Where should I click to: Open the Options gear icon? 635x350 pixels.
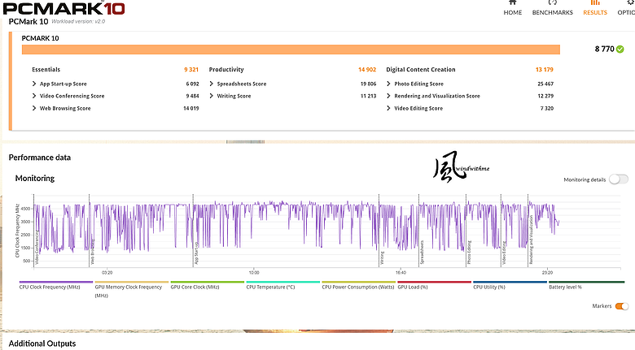click(x=630, y=2)
